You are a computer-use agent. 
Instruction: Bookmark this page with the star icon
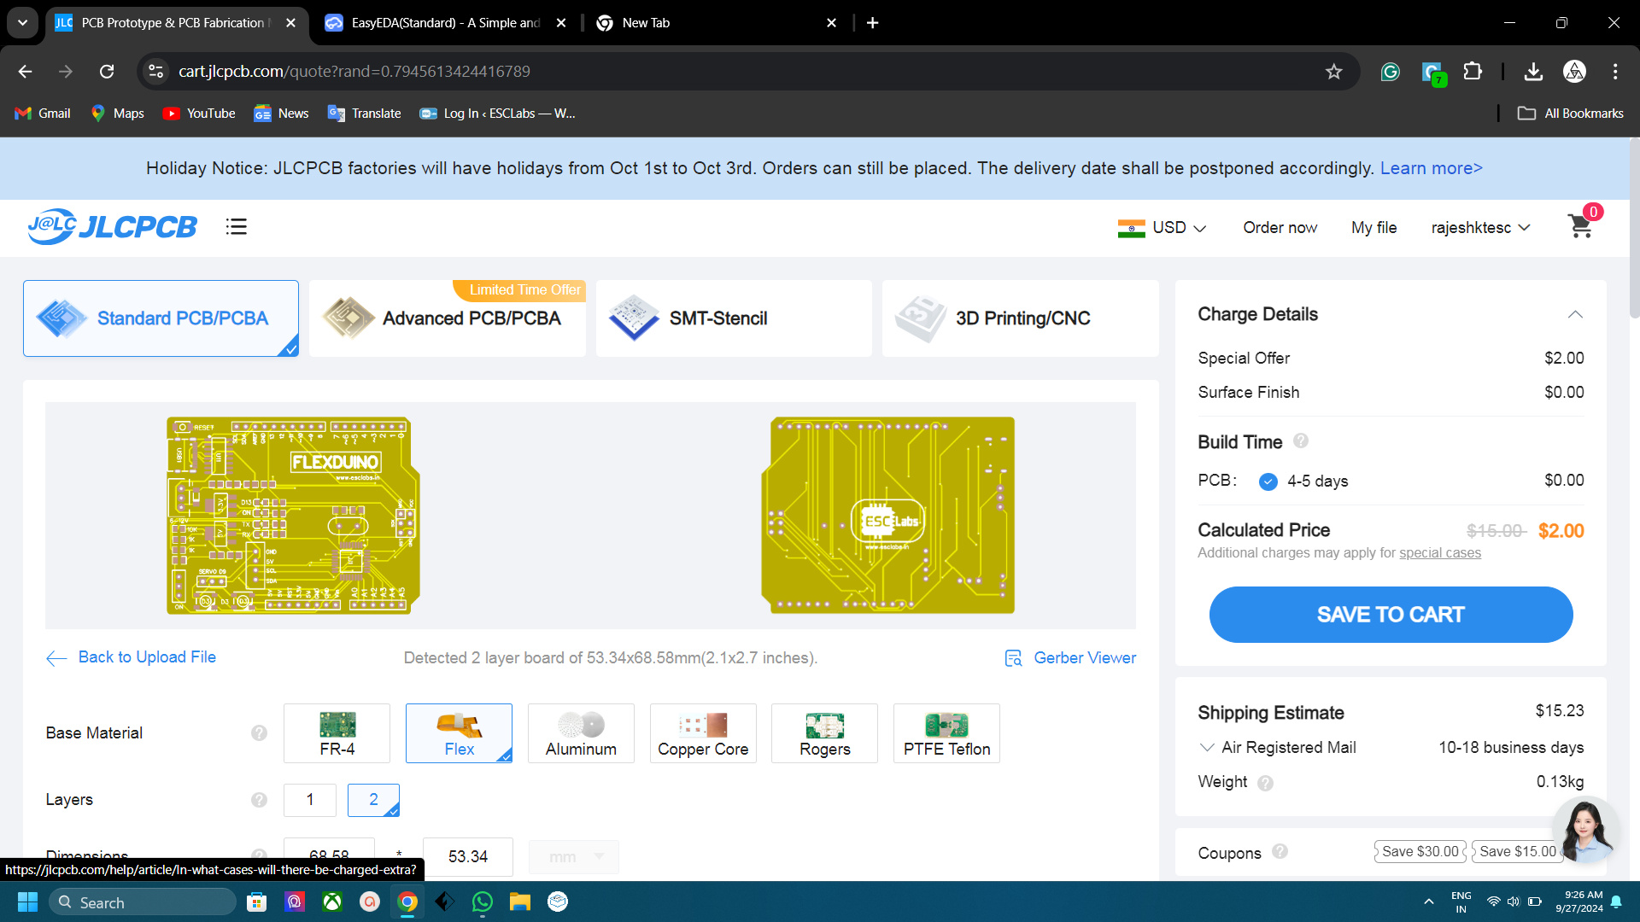(x=1334, y=72)
